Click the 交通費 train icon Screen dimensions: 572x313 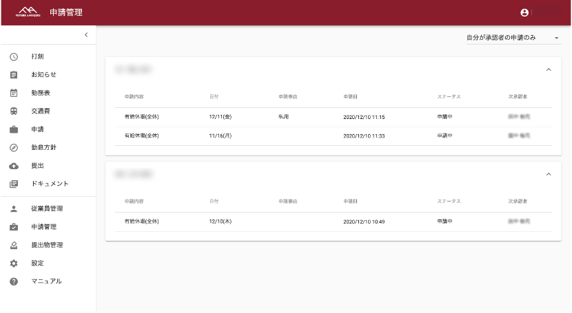[14, 111]
